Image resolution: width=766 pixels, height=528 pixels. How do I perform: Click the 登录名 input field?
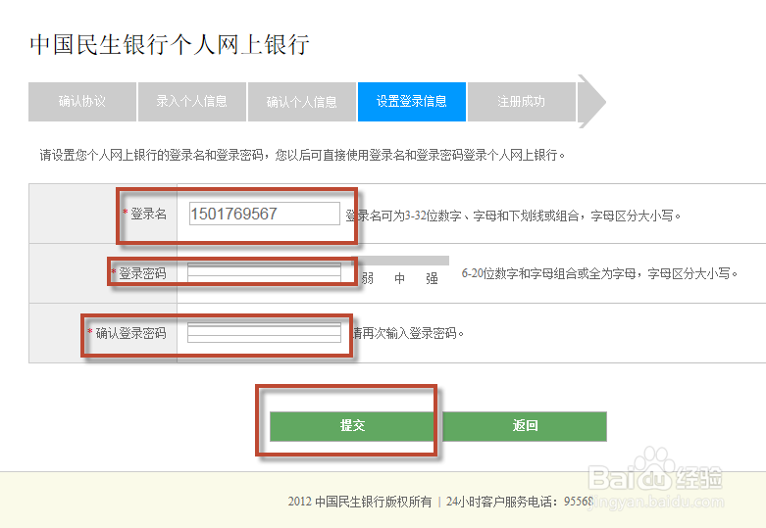264,214
